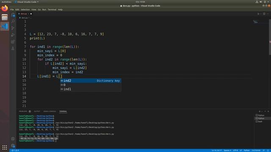Close the terminal panel
This screenshot has height=152, width=271.
[x=268, y=111]
